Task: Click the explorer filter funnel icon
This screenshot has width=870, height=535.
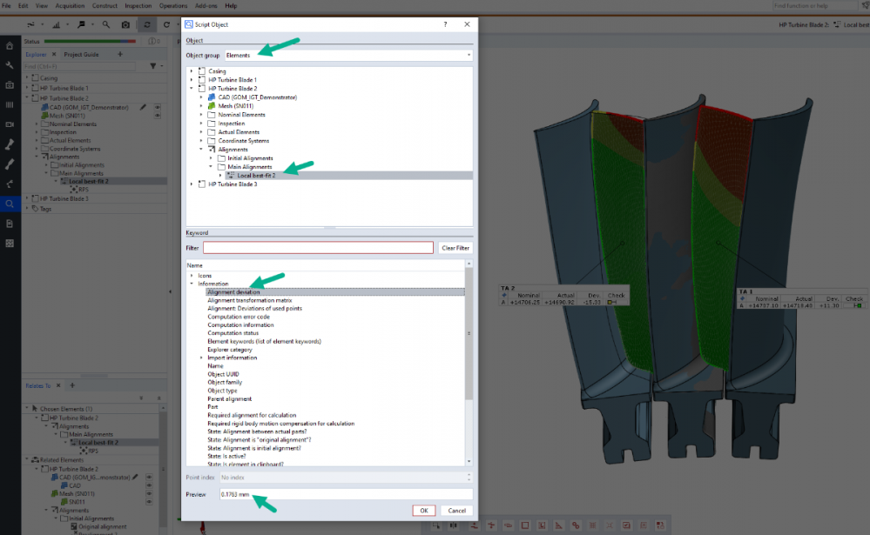Action: pyautogui.click(x=152, y=66)
